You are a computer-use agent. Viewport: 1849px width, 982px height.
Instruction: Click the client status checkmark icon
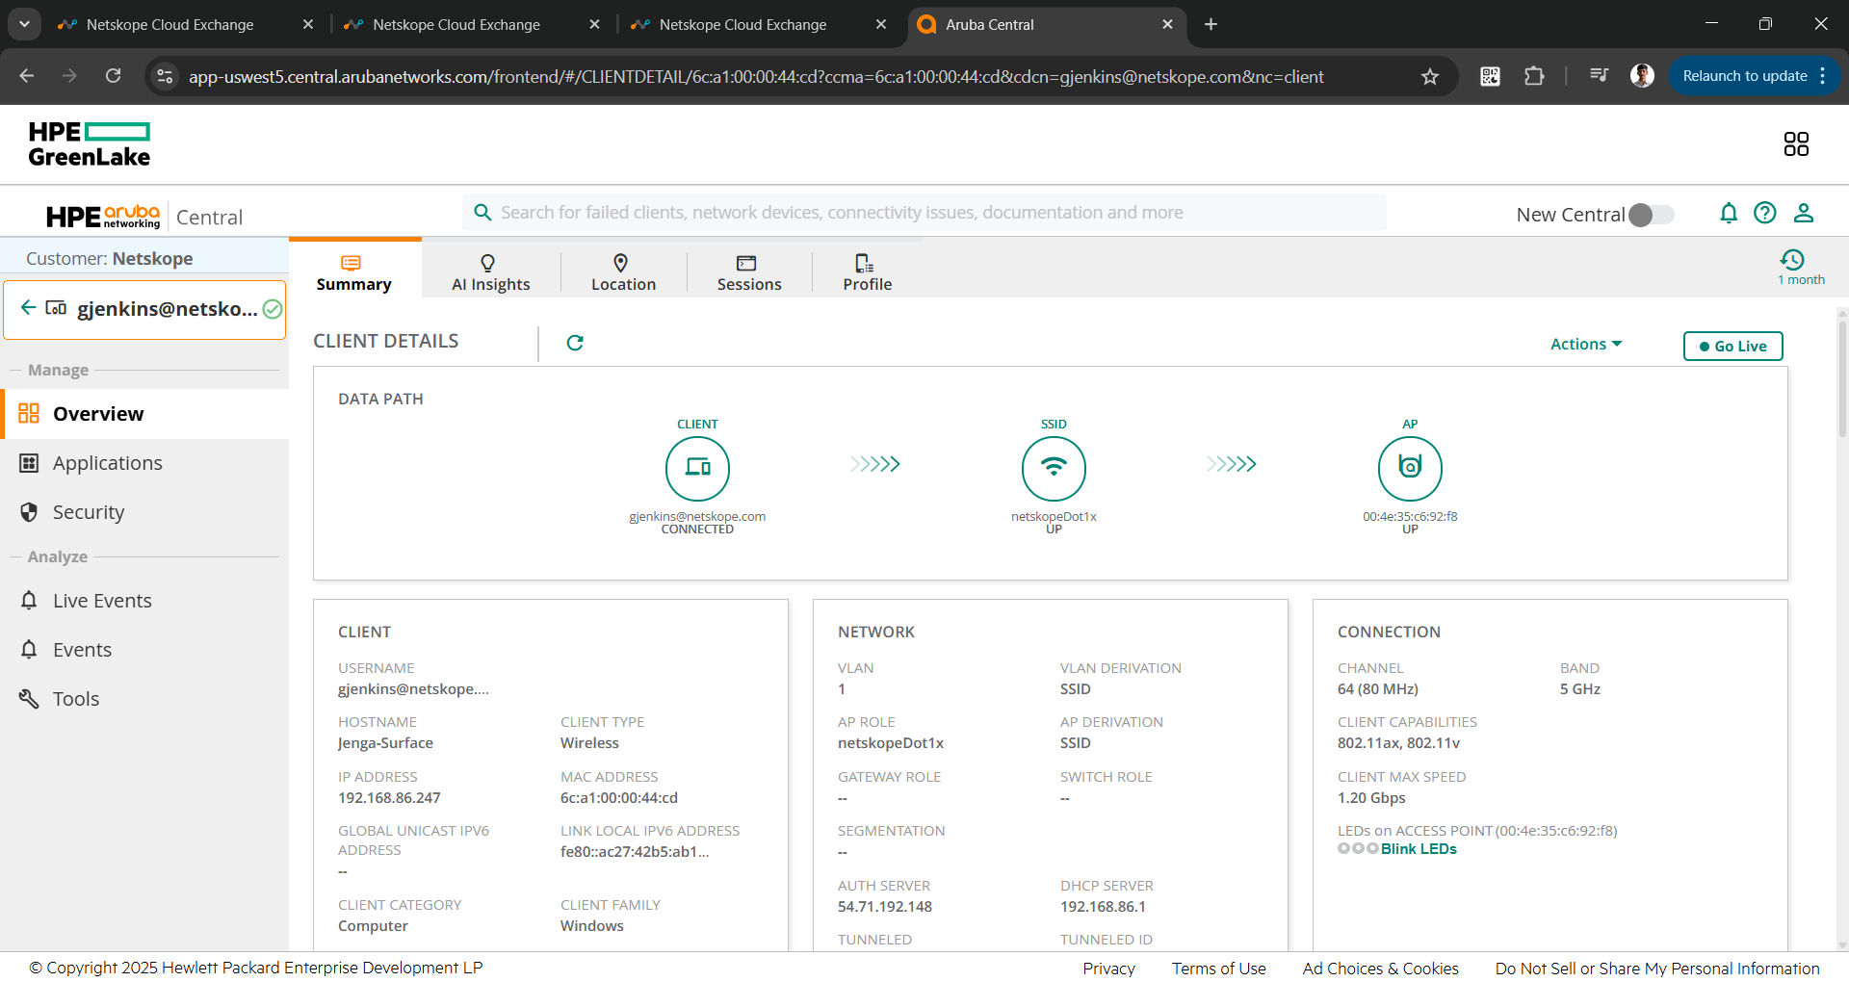click(273, 309)
